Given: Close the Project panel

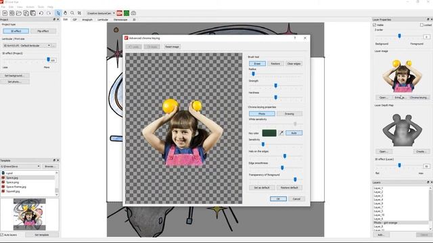Looking at the screenshot, I should [x=58, y=20].
